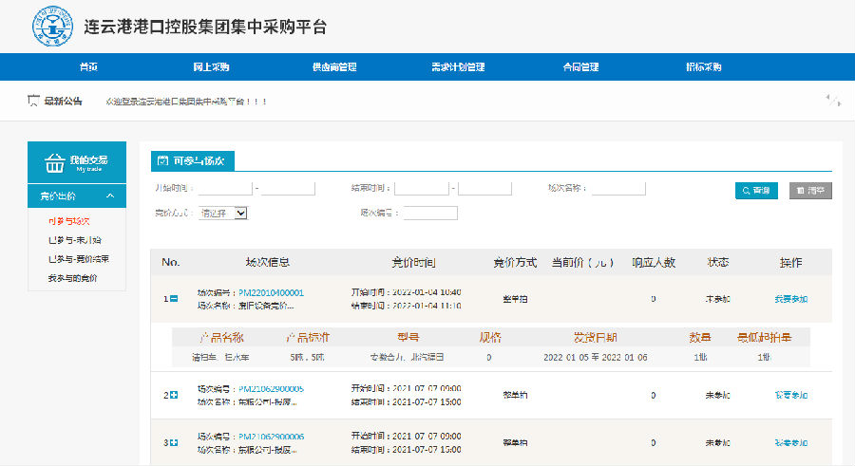Focus the 结束时间 to-date field
The width and height of the screenshot is (855, 466).
click(x=484, y=189)
